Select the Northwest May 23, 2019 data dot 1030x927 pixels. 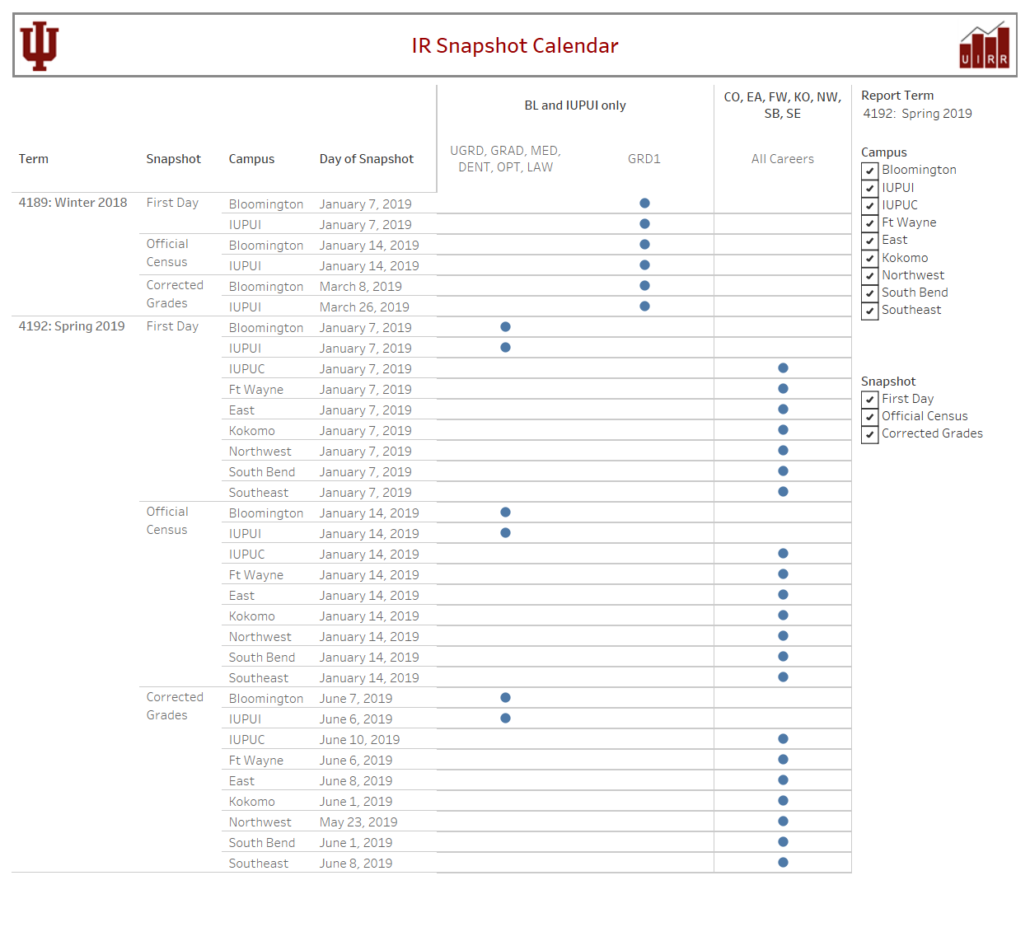click(x=783, y=822)
